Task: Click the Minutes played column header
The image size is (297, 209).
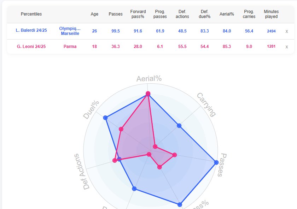Action: (x=271, y=14)
